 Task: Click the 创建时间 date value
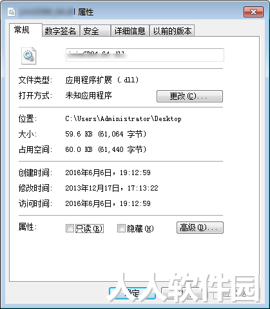pos(108,173)
